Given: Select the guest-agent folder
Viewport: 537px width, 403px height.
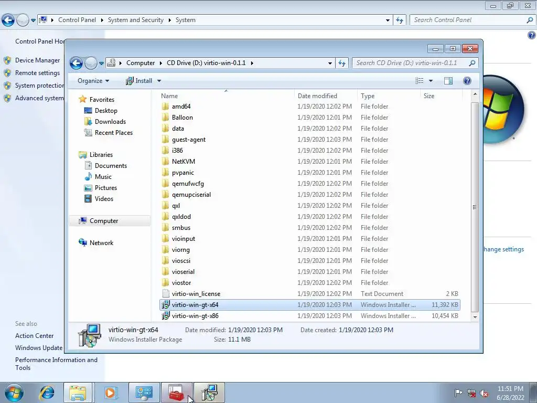Looking at the screenshot, I should pos(188,140).
